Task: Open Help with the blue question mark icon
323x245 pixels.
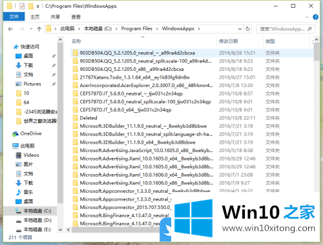Action: coord(315,17)
